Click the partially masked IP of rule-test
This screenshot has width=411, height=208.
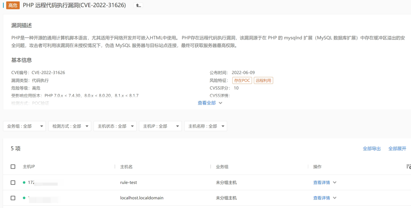[x=43, y=183]
